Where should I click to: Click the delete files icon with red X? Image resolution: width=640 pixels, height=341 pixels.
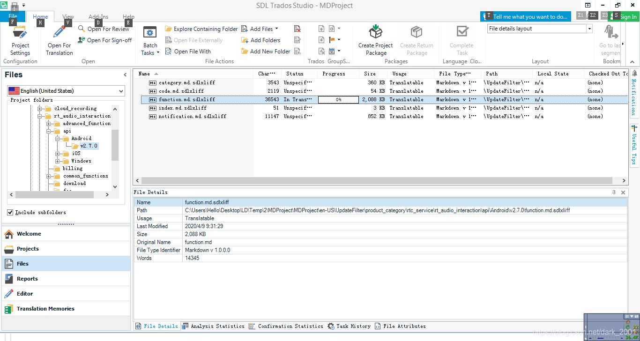297,29
